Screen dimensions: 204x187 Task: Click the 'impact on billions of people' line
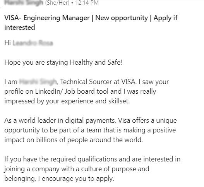point(46,140)
